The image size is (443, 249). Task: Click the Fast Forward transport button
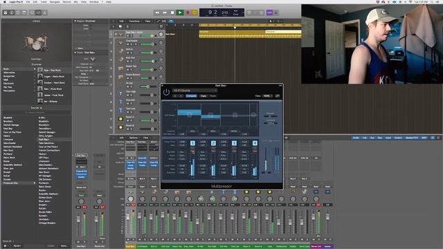(165, 12)
